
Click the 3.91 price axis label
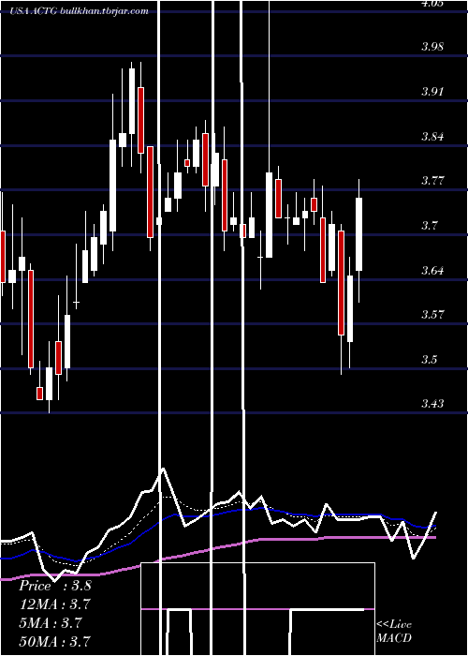point(432,92)
